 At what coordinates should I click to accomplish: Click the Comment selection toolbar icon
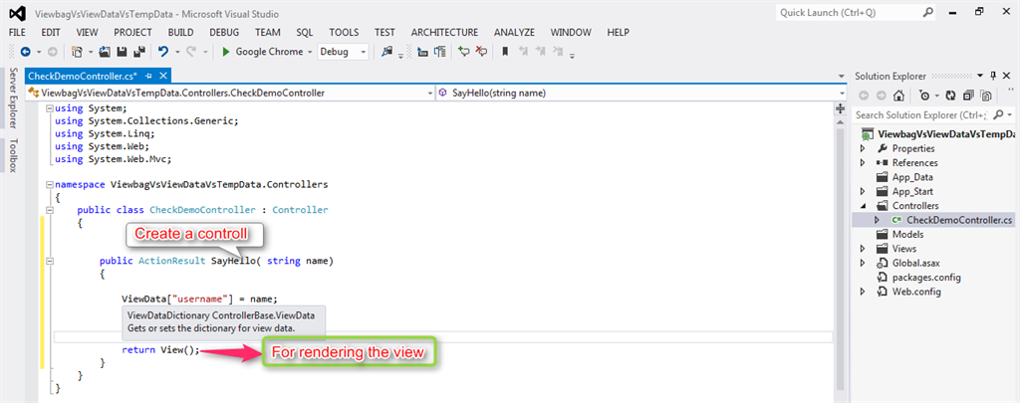point(464,52)
